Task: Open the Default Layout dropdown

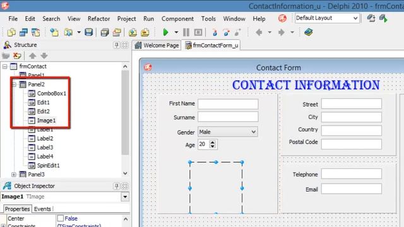Action: (355, 18)
